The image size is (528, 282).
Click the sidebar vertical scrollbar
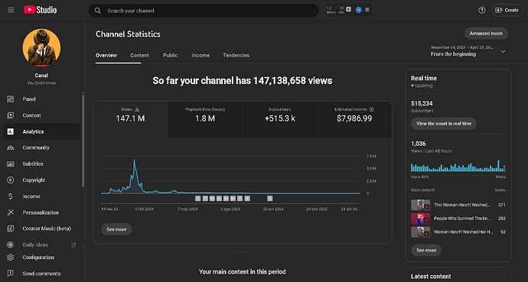83,141
